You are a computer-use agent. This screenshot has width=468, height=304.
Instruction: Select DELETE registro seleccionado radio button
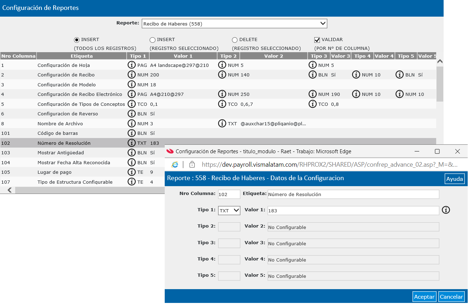tap(235, 40)
